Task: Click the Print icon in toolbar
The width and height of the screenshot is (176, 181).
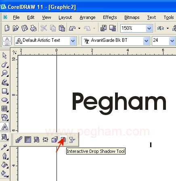Action: [x=34, y=28]
